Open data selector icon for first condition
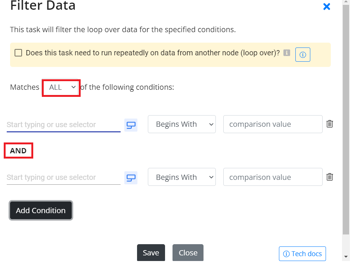 pos(131,125)
